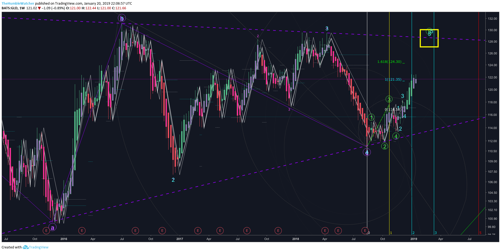Click the 110.50 price axis label

click(492, 151)
